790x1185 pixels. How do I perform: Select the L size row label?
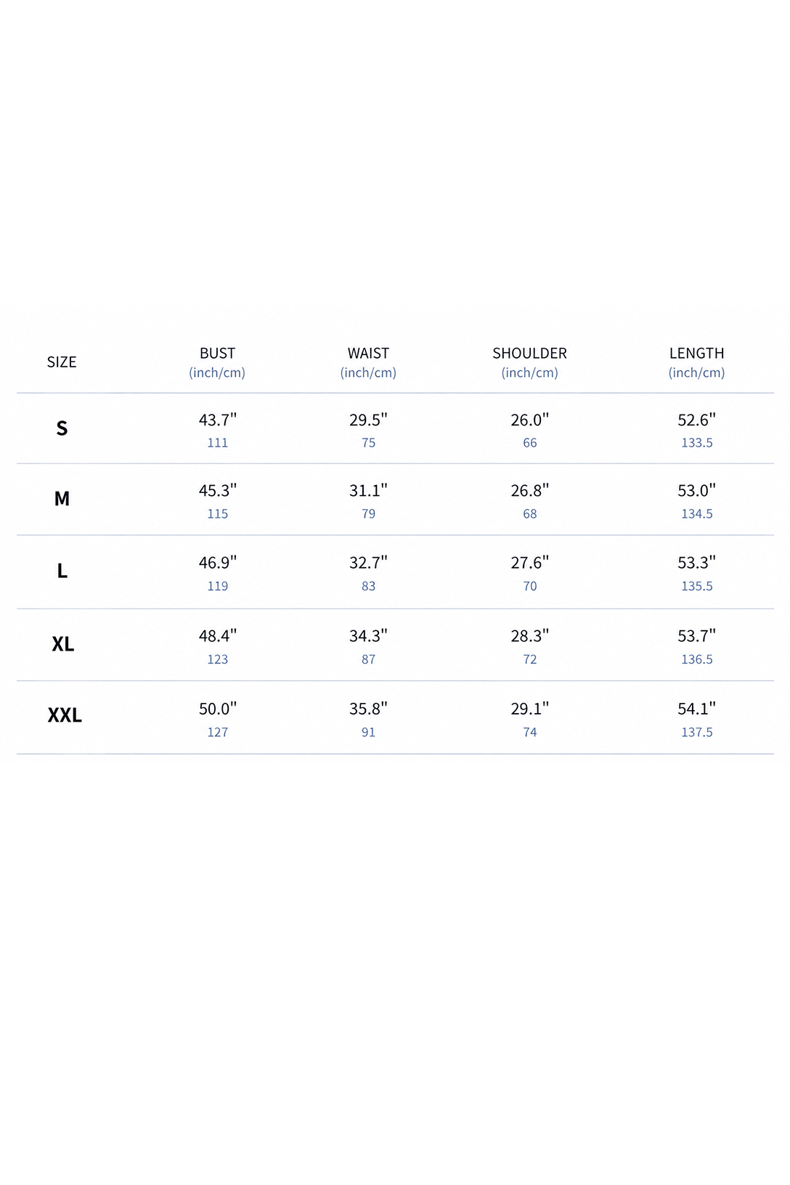(62, 571)
